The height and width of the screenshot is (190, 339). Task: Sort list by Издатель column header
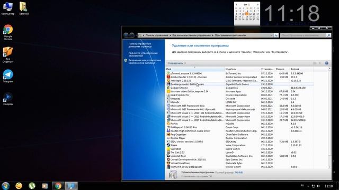tap(242, 69)
